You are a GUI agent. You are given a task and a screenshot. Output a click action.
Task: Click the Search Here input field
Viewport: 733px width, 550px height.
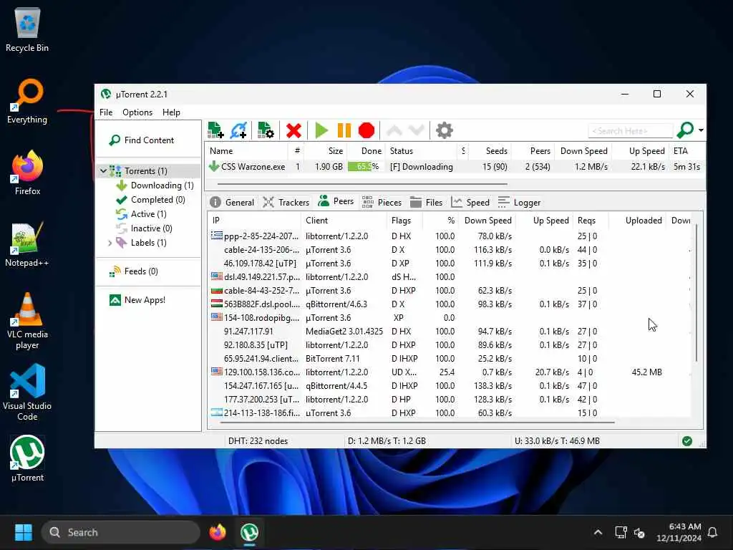630,131
